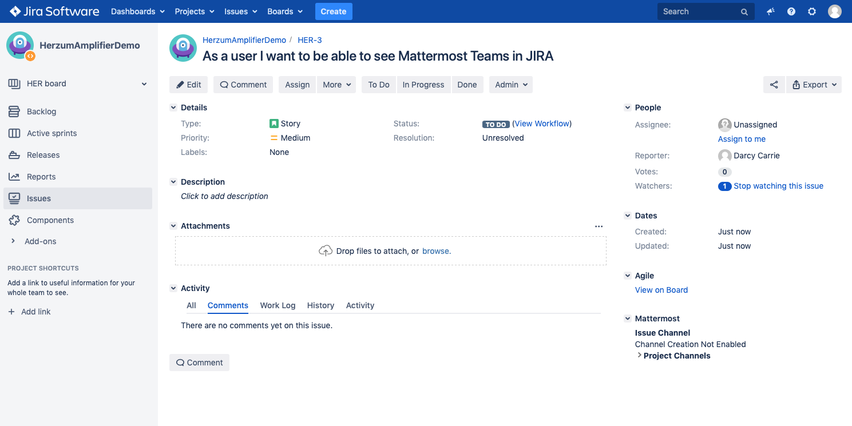This screenshot has height=426, width=852.
Task: Open the Components sidebar item
Action: pos(50,220)
